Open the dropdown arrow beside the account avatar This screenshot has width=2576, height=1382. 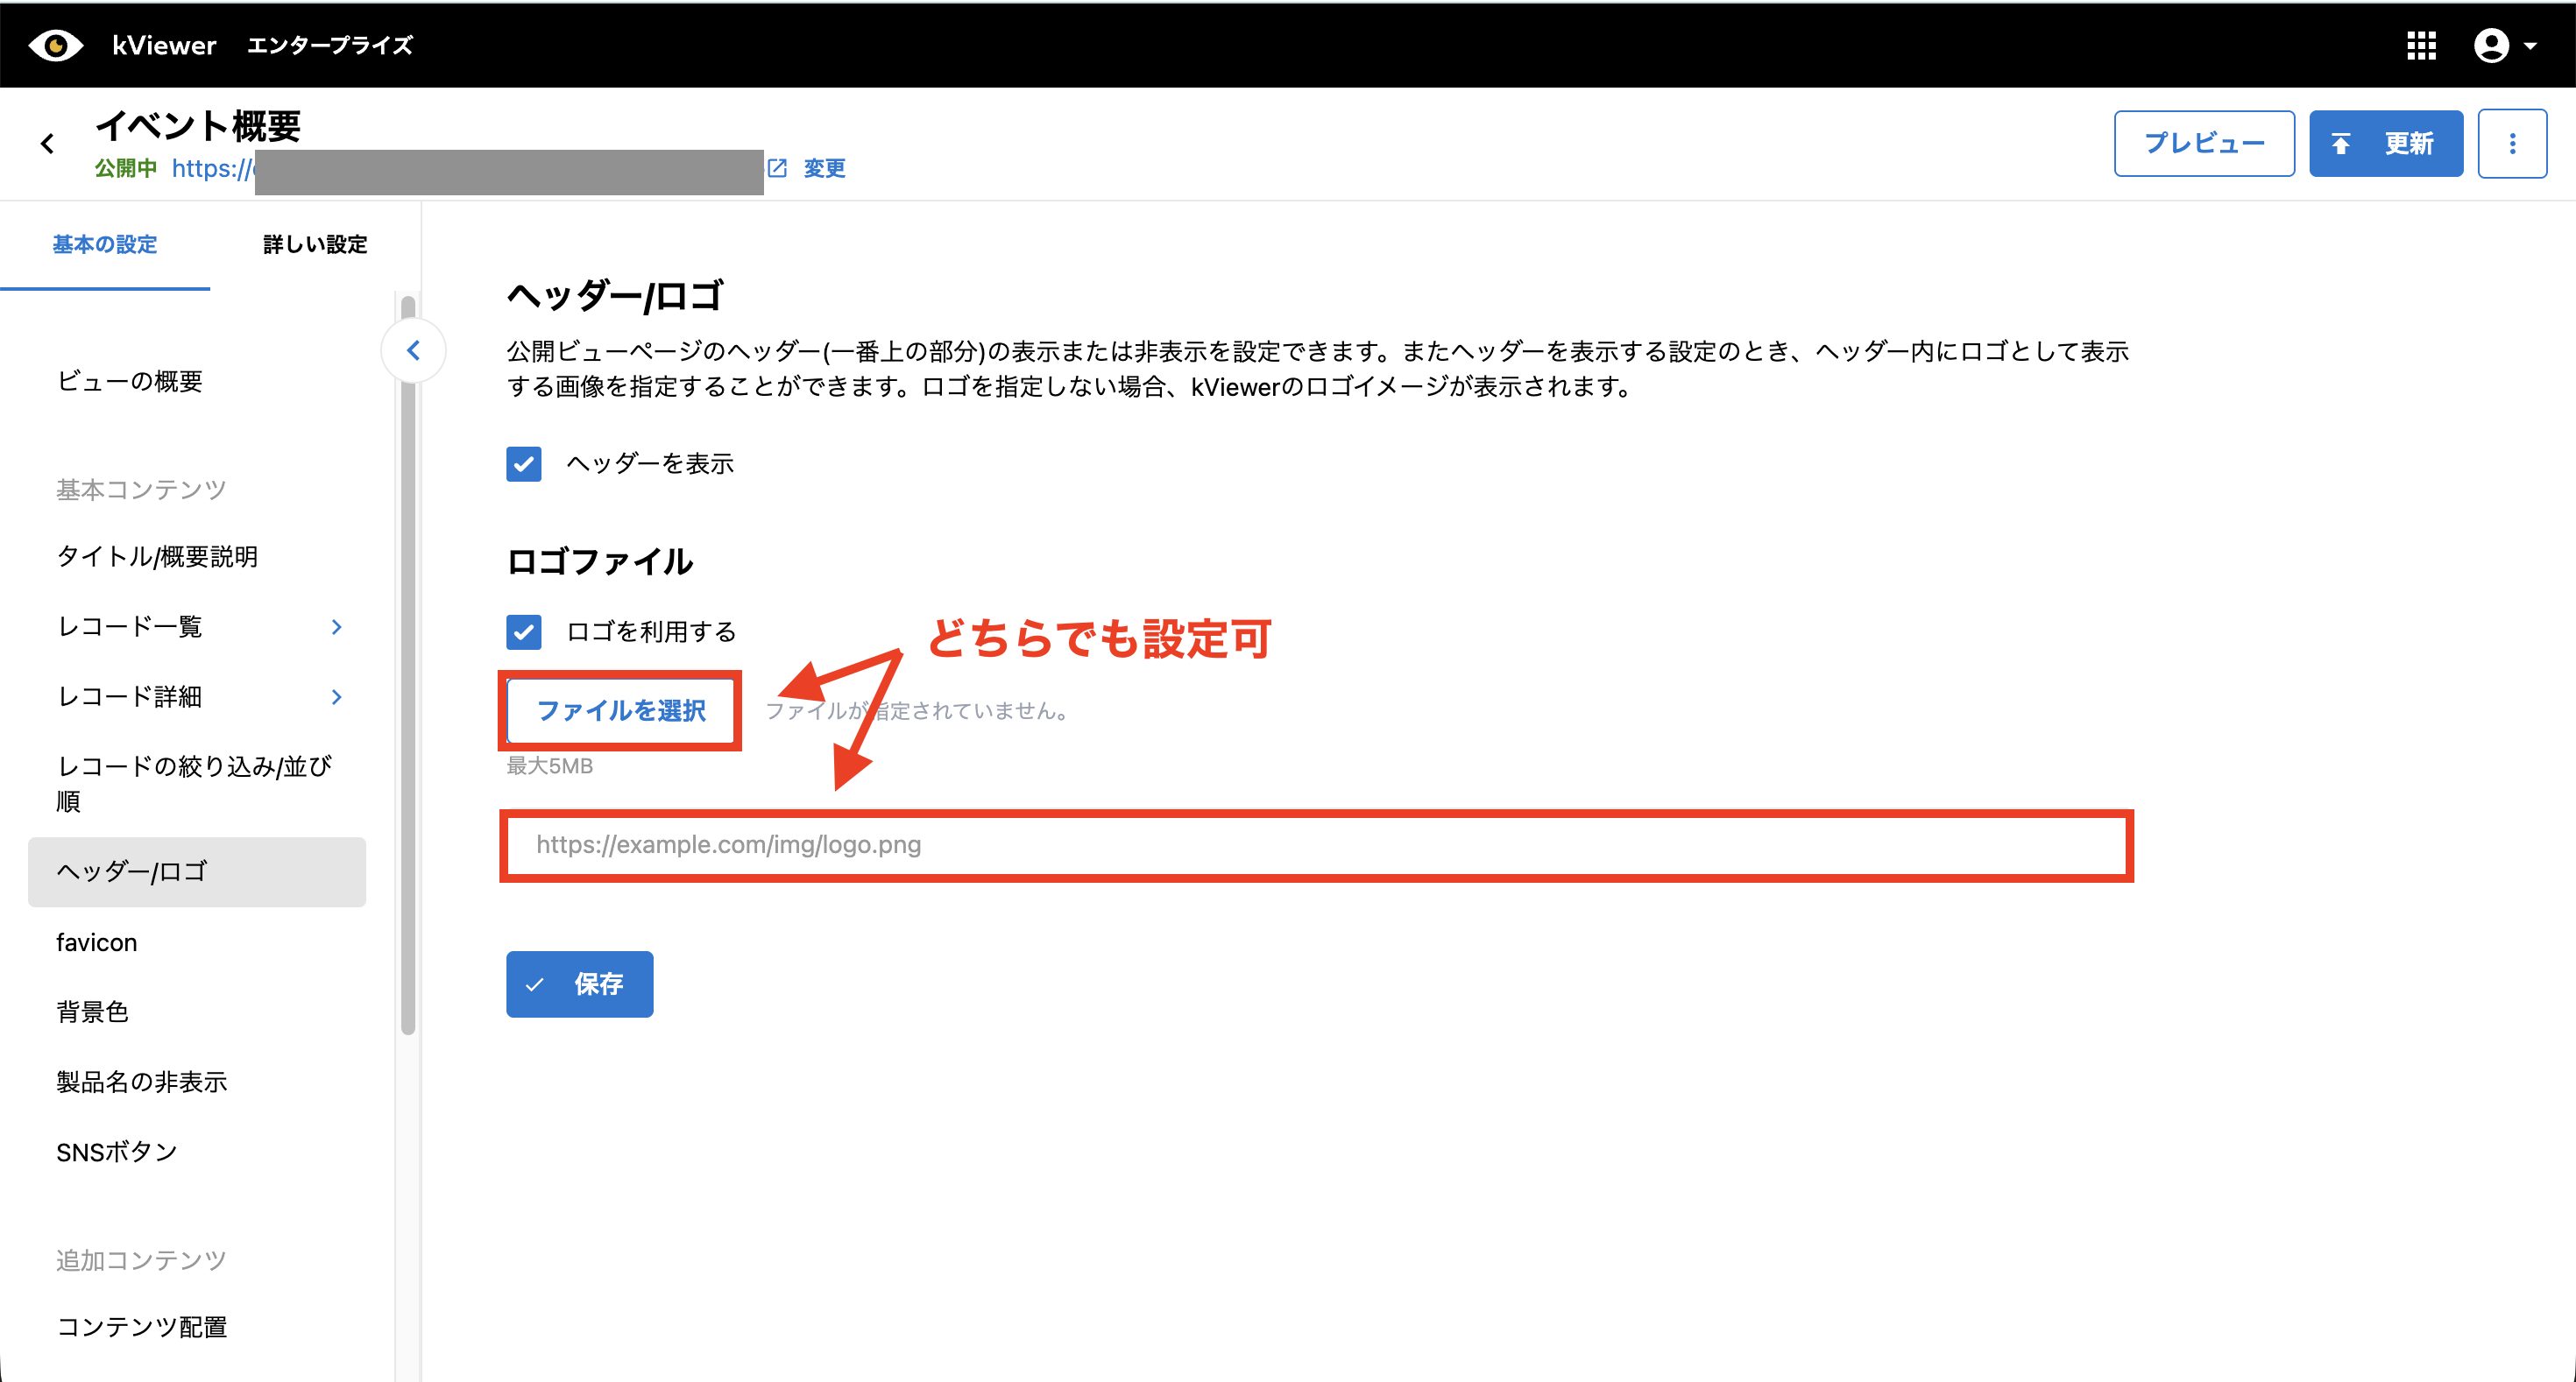click(x=2531, y=46)
